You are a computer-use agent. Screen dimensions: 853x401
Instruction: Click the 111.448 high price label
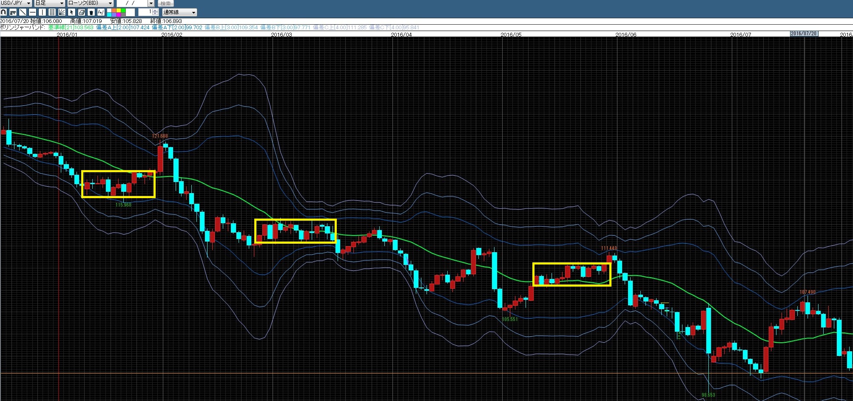(x=609, y=248)
